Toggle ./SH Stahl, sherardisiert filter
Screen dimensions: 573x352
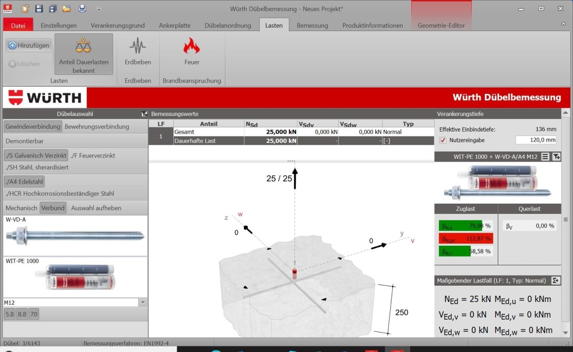(37, 167)
